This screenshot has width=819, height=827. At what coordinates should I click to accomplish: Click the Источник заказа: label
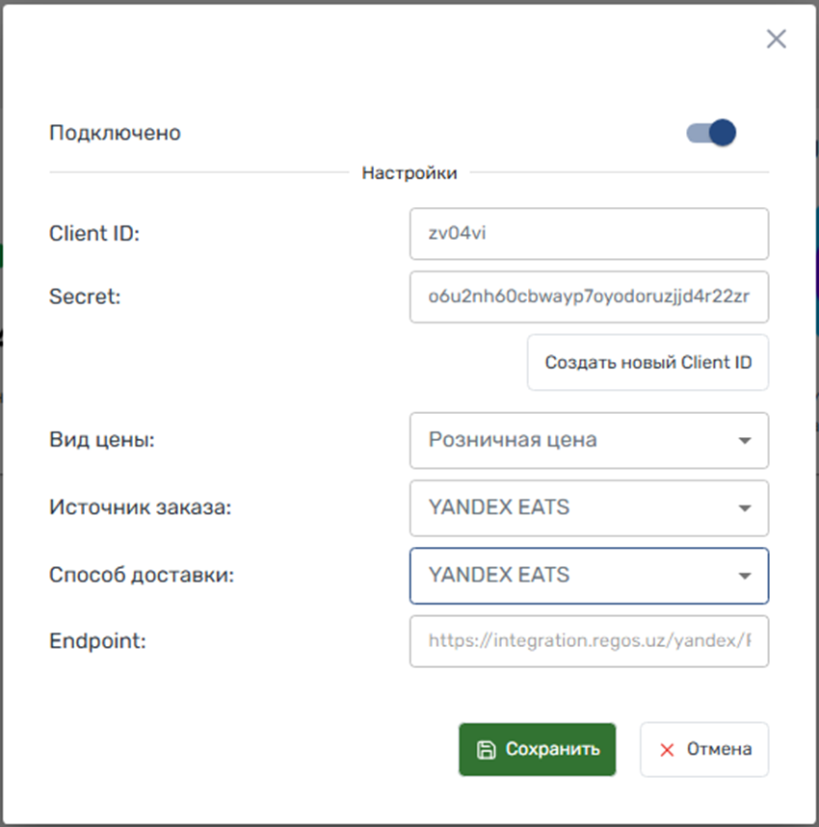coord(140,507)
